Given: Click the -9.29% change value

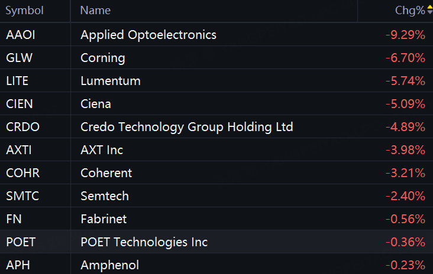Looking at the screenshot, I should [405, 35].
